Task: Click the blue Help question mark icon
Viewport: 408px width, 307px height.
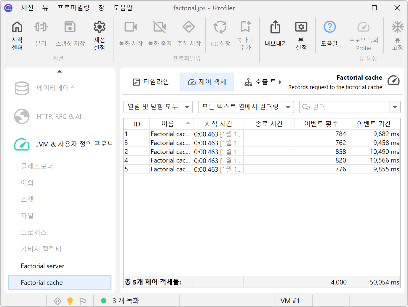Action: (x=329, y=27)
